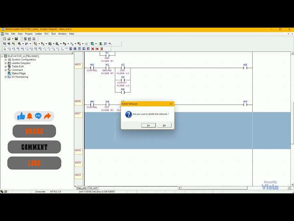Click first icon in second toolbar row

tap(5, 44)
